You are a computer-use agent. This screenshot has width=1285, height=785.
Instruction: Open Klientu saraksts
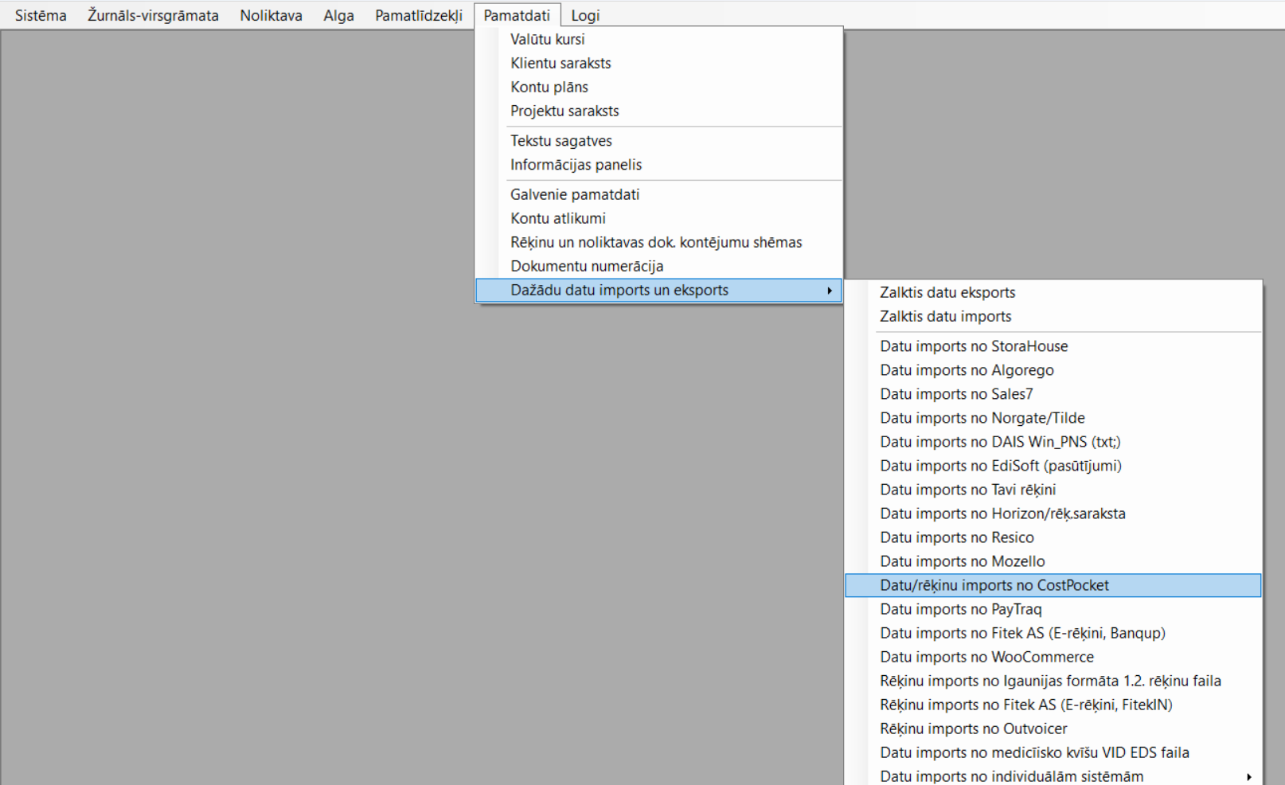tap(658, 63)
